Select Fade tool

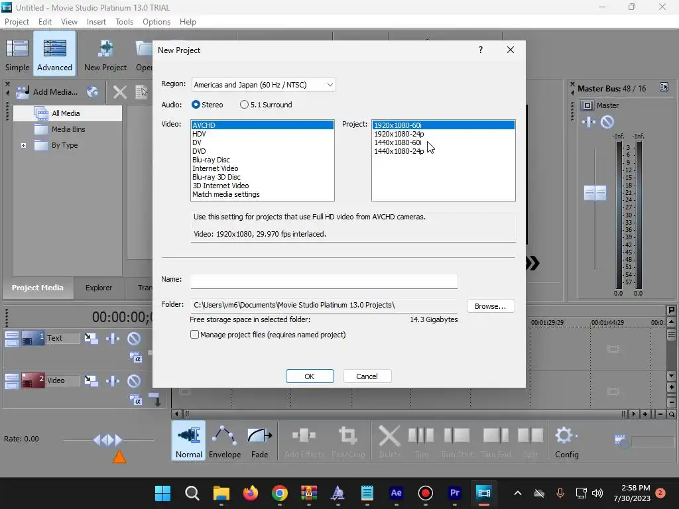259,441
